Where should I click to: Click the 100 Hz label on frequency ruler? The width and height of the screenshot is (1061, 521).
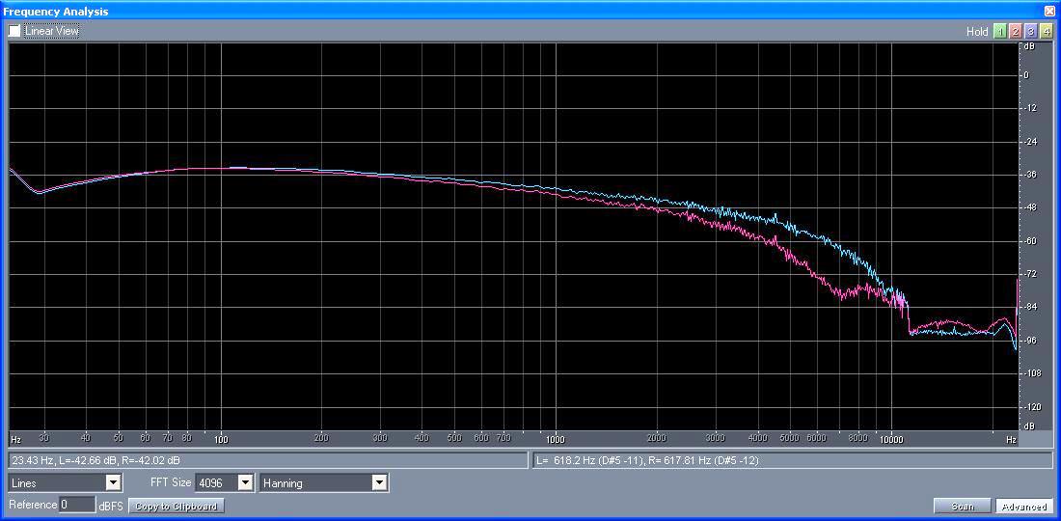[x=222, y=438]
